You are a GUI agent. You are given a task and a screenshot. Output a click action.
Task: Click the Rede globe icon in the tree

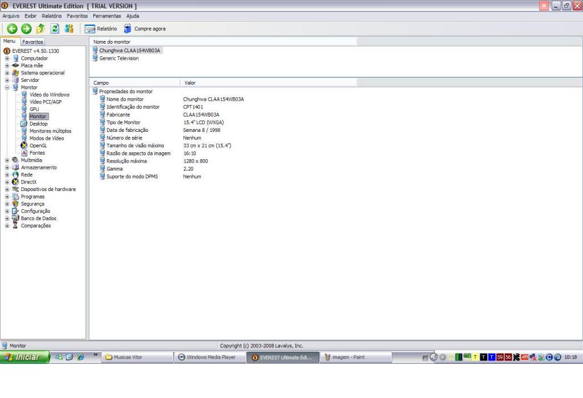(x=15, y=175)
